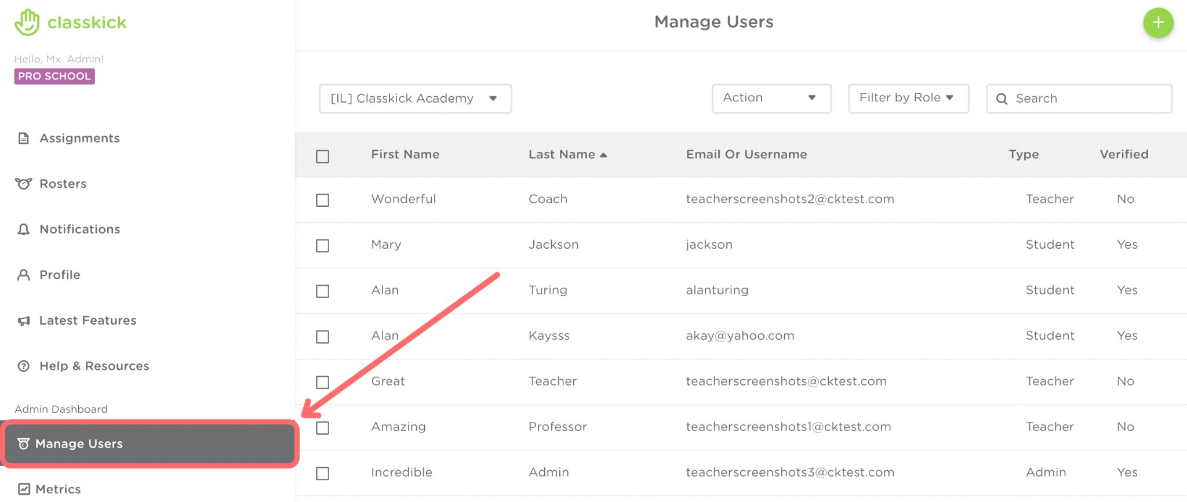The image size is (1187, 502).
Task: Click the Help & Resources question icon
Action: (x=24, y=366)
